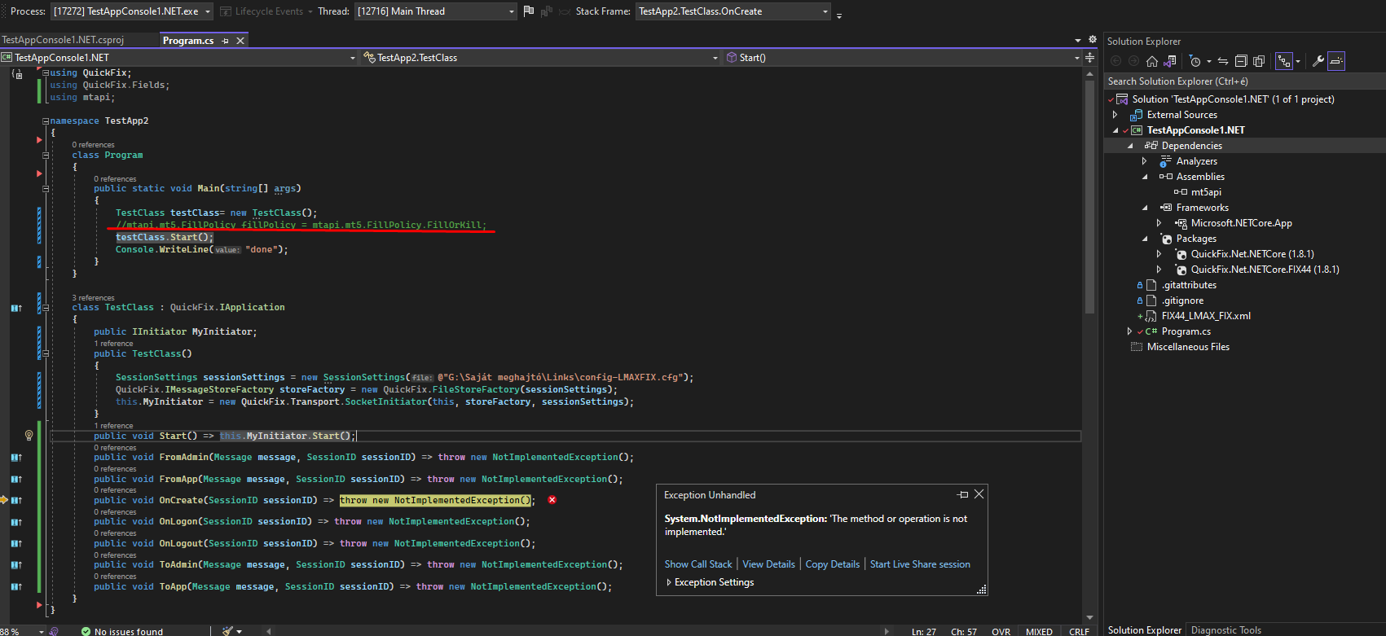Screen dimensions: 1386x636
Task: Click the lightbulb quick actions icon
Action: [29, 436]
